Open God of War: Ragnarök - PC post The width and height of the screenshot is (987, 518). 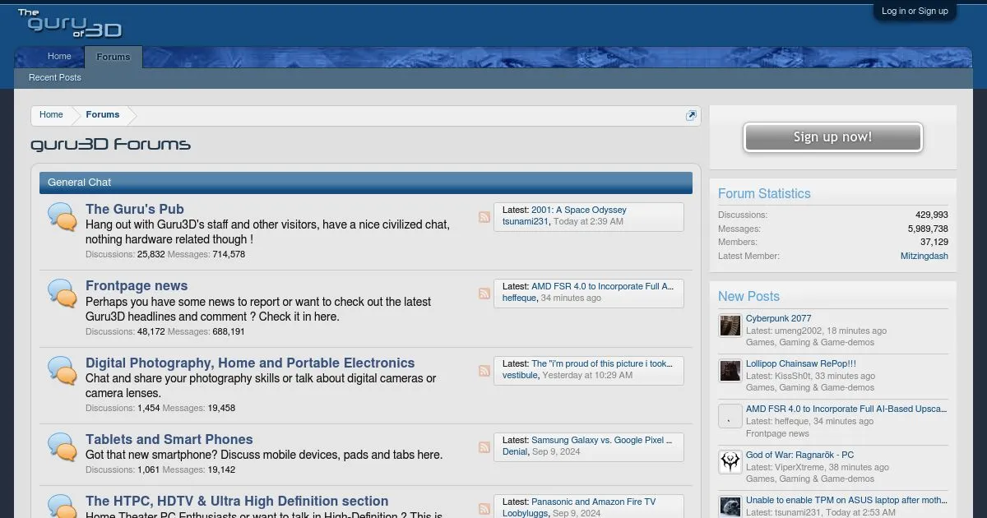(x=799, y=455)
